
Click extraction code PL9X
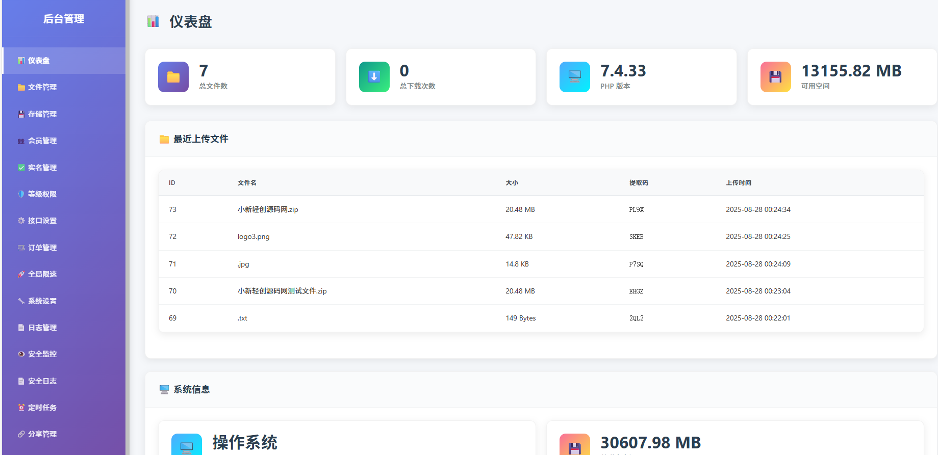[x=636, y=209]
